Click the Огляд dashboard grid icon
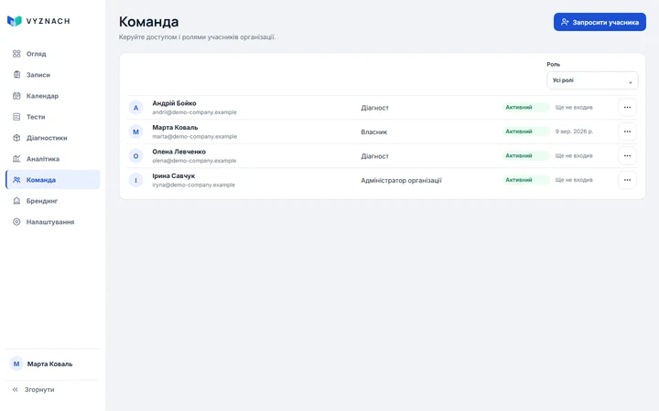Screen dimensions: 659x411 point(16,54)
